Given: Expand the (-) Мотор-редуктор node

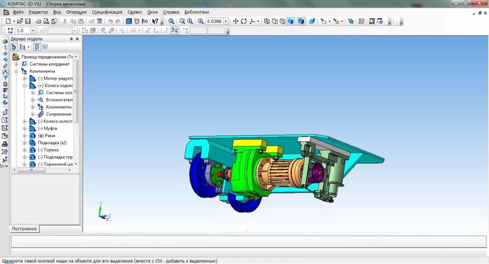Looking at the screenshot, I should click(24, 79).
